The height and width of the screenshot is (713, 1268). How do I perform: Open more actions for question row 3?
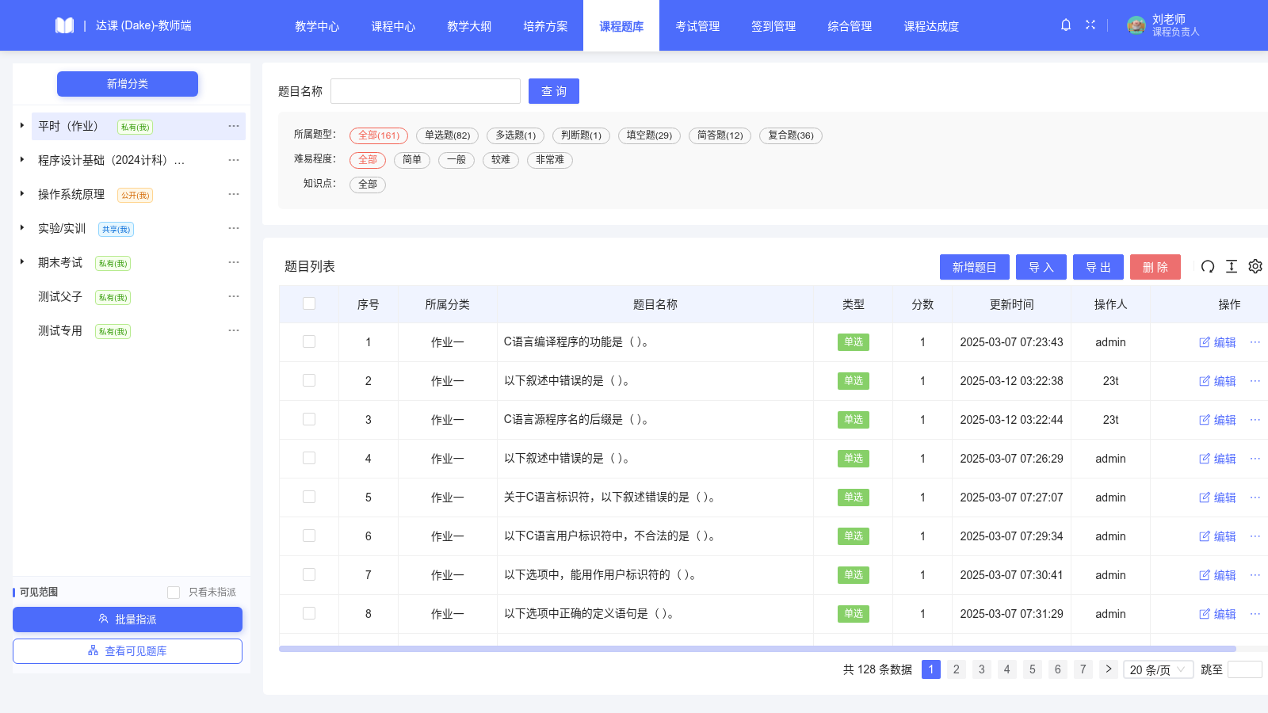(x=1255, y=420)
